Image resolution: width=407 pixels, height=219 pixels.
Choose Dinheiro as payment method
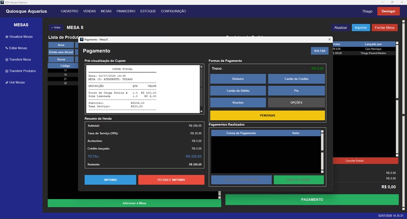tap(238, 79)
